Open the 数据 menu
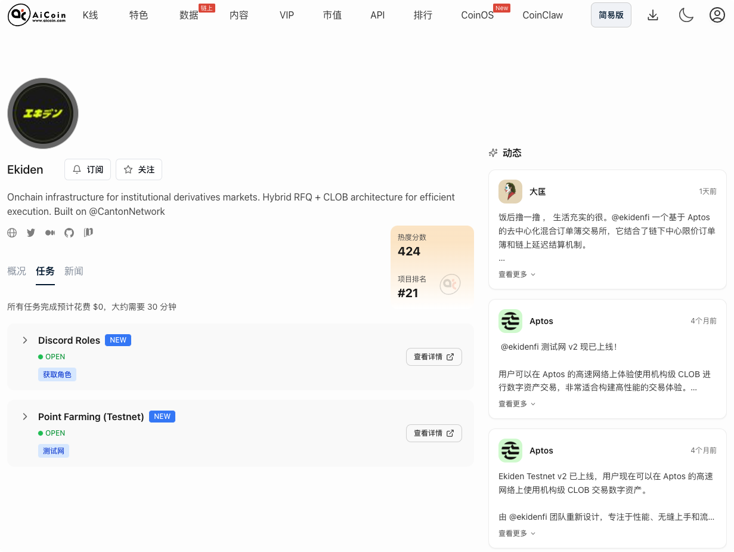 189,15
